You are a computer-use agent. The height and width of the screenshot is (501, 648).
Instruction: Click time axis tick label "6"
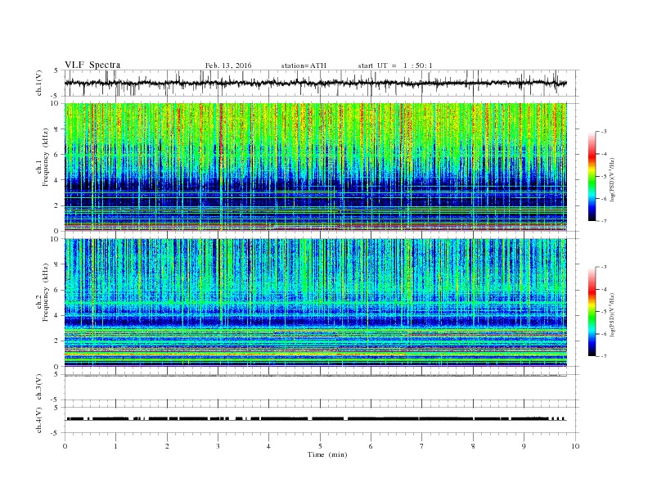click(371, 446)
